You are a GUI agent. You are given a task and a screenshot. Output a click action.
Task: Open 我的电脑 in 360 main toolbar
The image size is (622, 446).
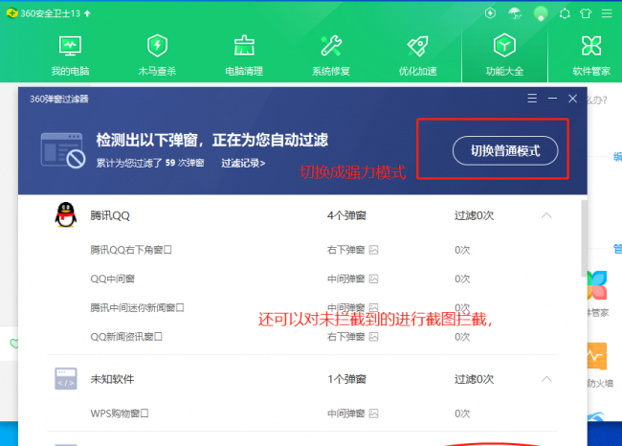pos(70,56)
